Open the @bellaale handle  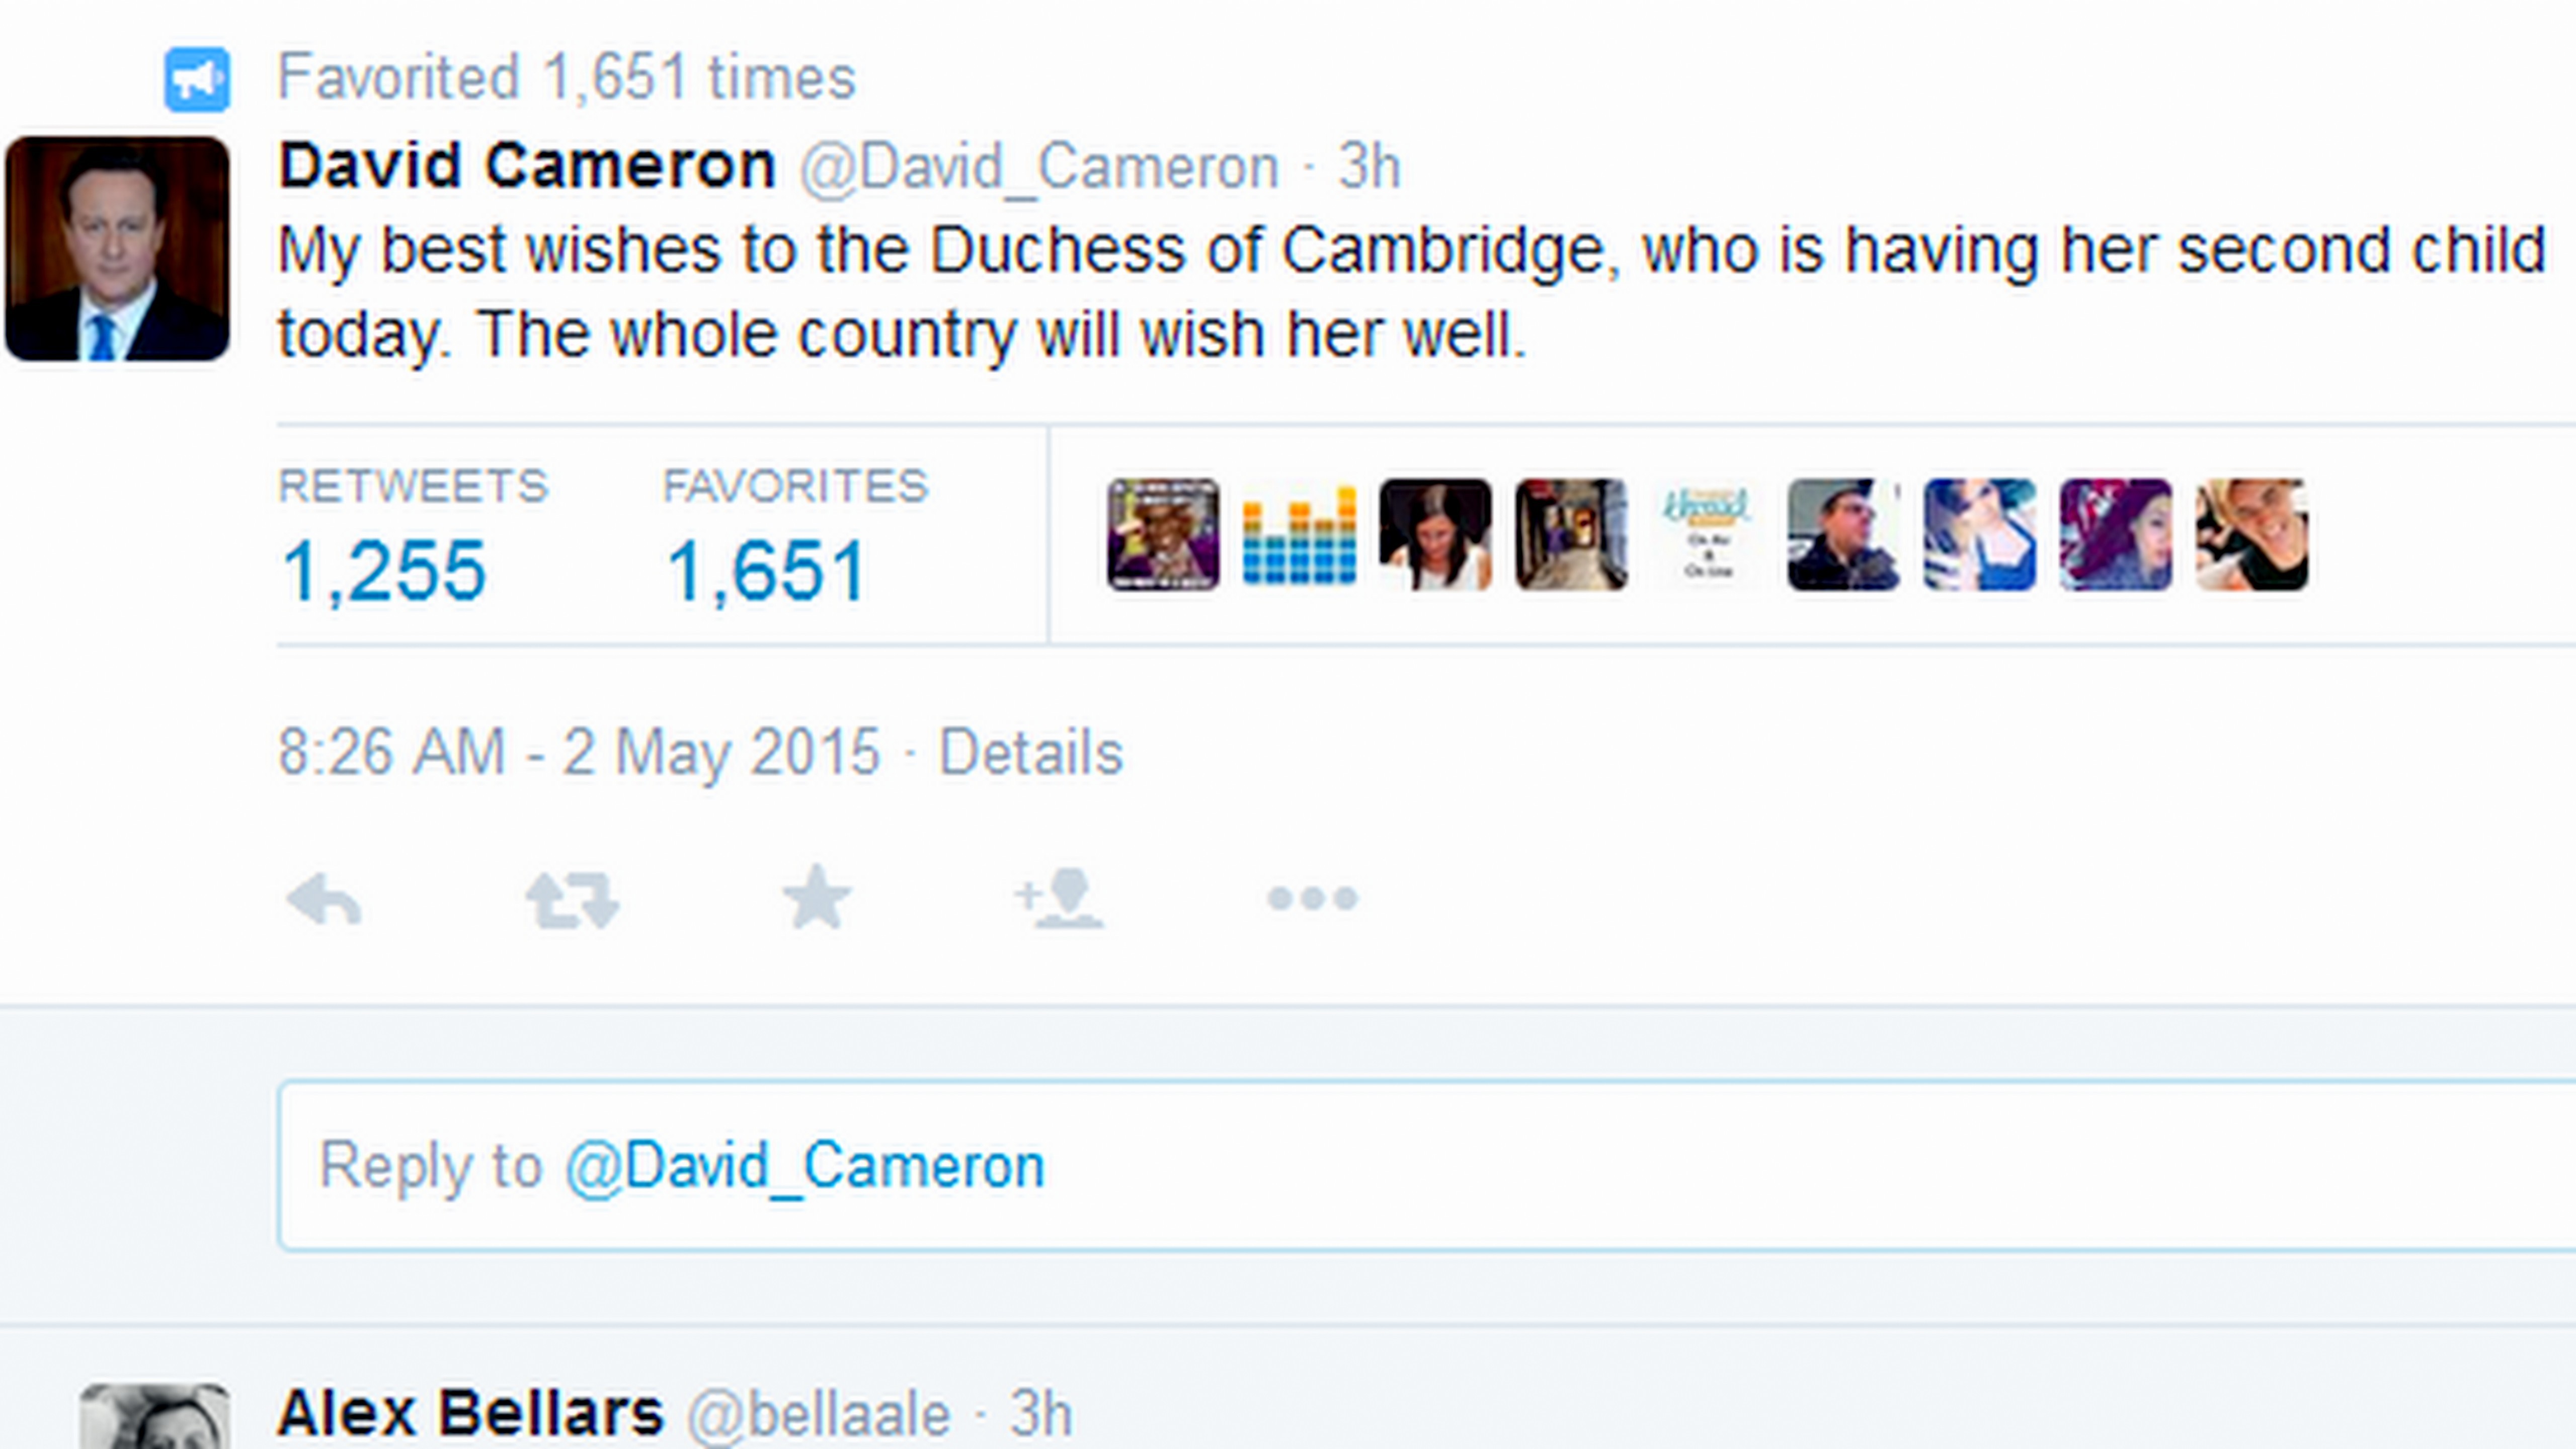click(x=818, y=1414)
